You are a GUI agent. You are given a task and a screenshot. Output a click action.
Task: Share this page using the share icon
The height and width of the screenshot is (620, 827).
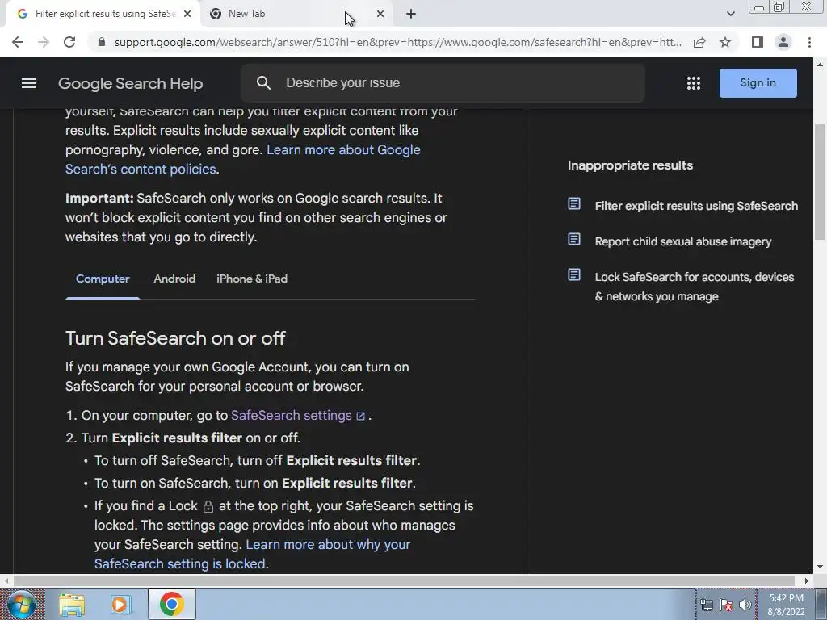pyautogui.click(x=699, y=42)
